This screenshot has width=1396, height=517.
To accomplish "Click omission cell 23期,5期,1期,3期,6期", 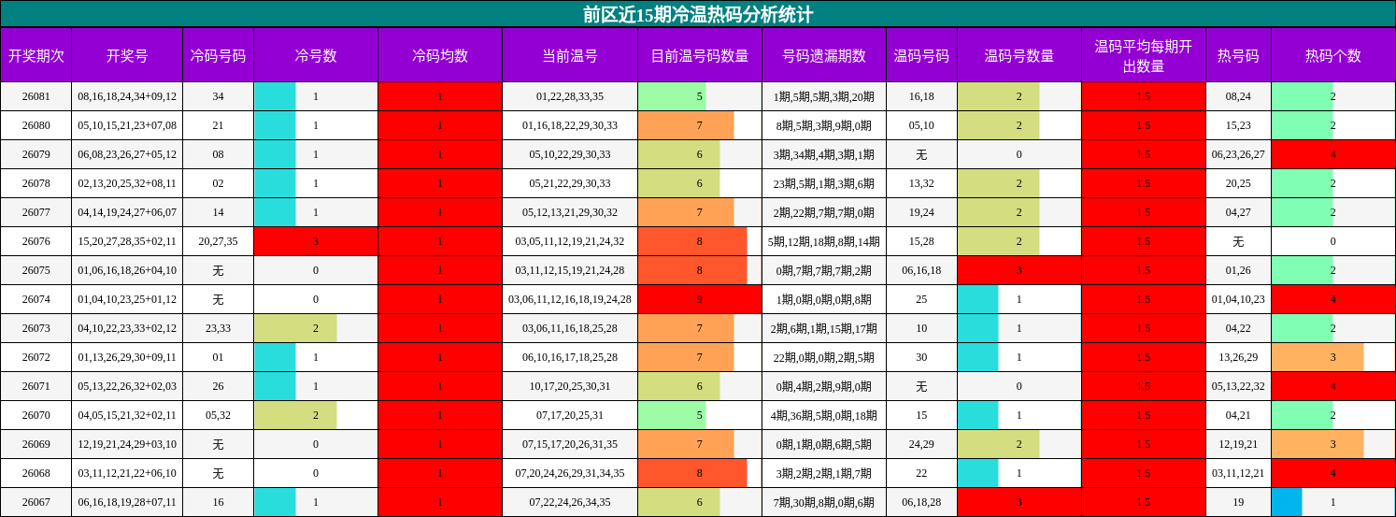I will (824, 183).
